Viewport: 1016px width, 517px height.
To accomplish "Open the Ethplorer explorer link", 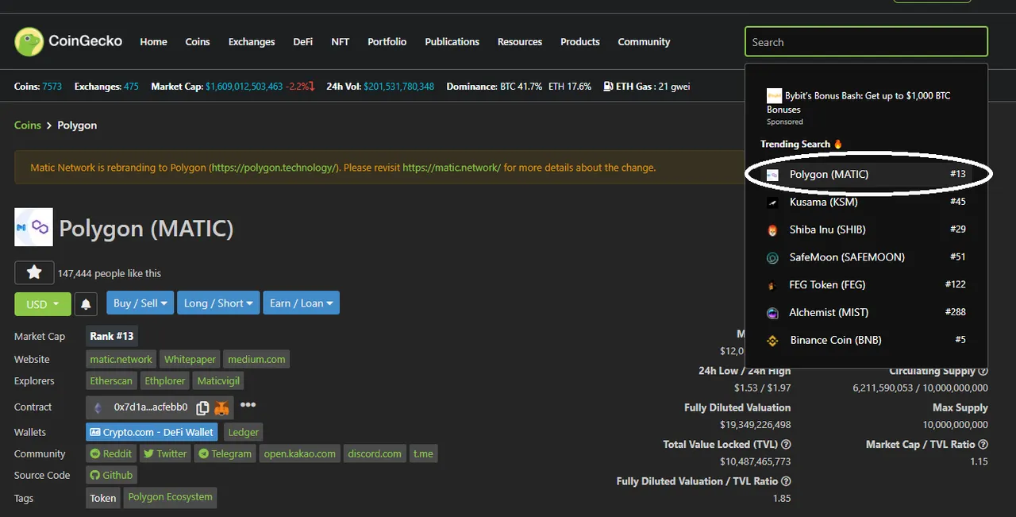I will click(164, 380).
